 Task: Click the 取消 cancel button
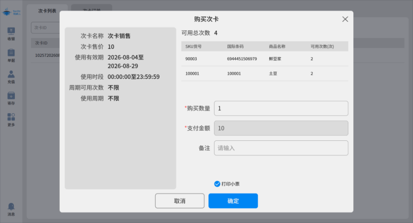tap(180, 201)
